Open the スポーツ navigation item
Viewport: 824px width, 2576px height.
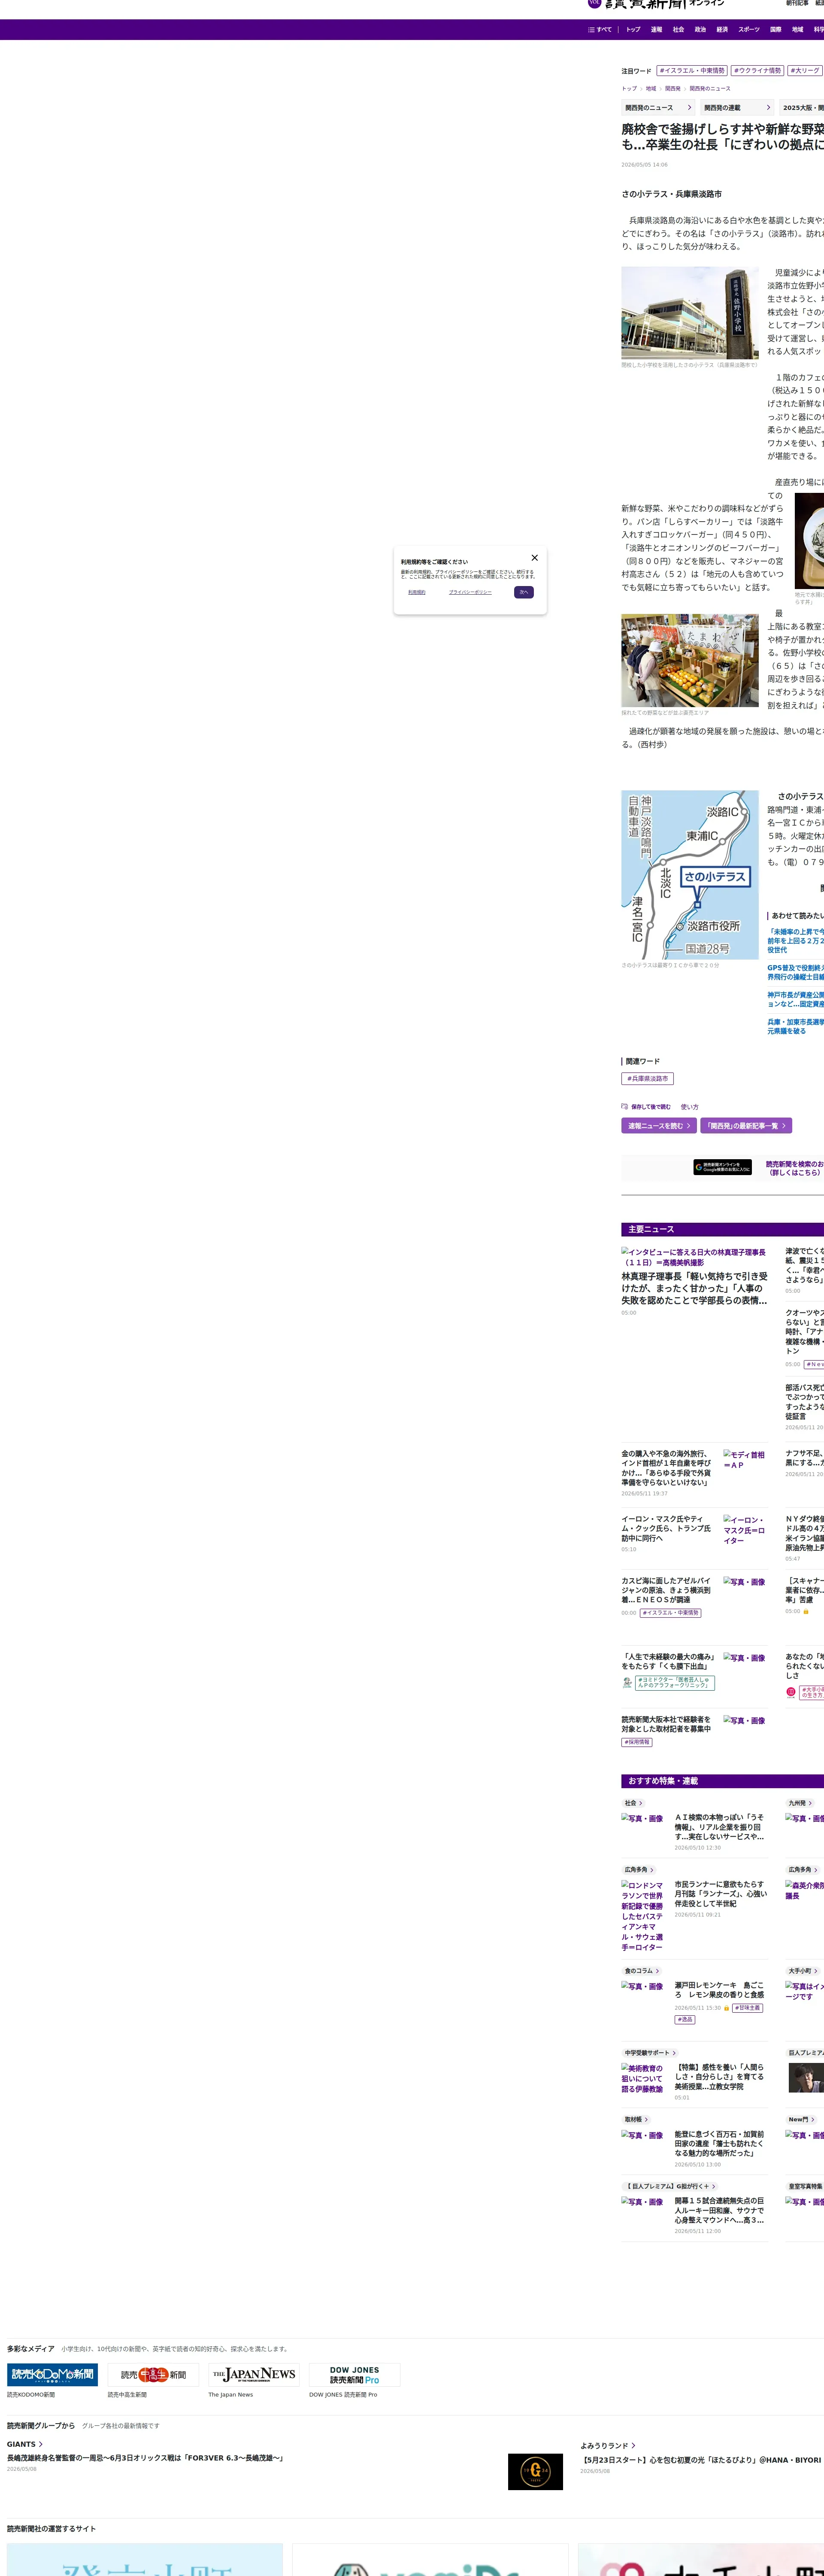pyautogui.click(x=749, y=30)
